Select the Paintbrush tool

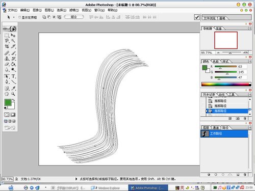13,53
